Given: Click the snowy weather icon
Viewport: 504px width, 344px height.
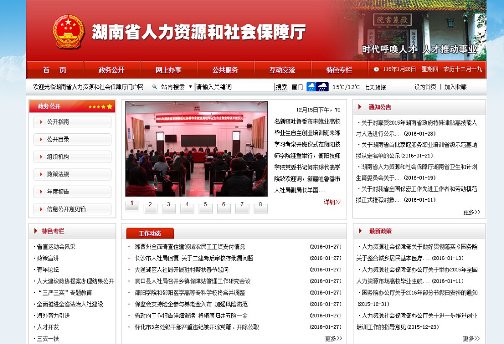Looking at the screenshot, I should click(x=323, y=87).
